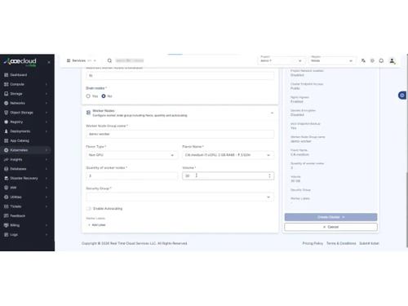Open the Project dropdown
408x306 pixels.
(x=282, y=60)
